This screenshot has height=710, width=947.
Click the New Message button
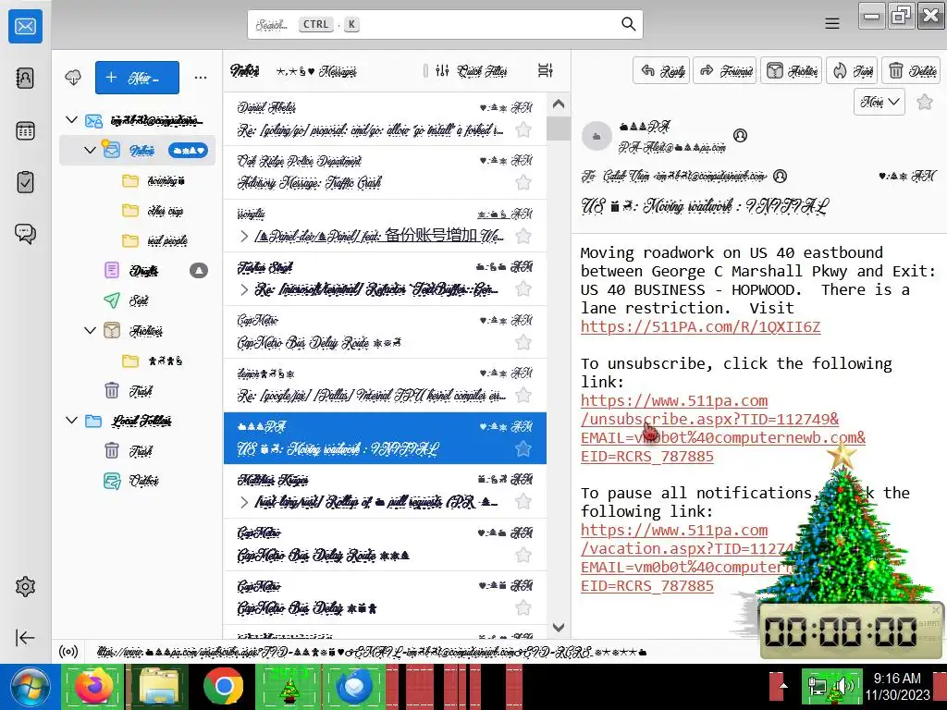[x=137, y=78]
